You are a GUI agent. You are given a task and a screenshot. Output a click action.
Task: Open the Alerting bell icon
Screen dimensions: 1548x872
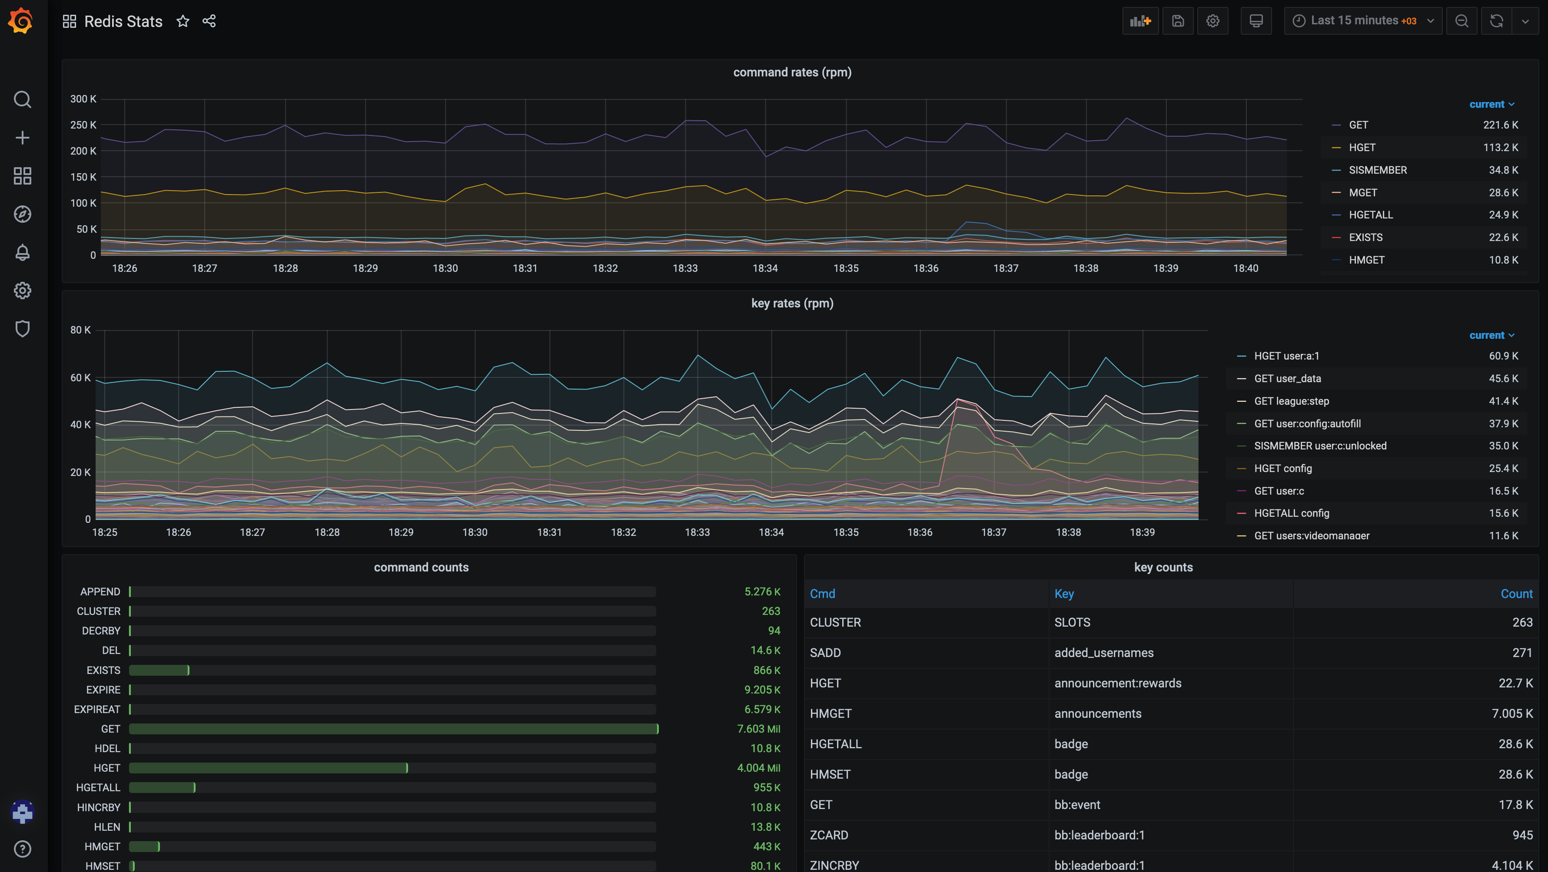pyautogui.click(x=22, y=252)
